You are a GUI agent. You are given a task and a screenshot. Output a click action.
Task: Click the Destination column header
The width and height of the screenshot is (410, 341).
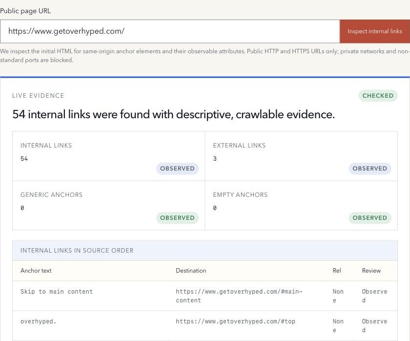pos(191,271)
